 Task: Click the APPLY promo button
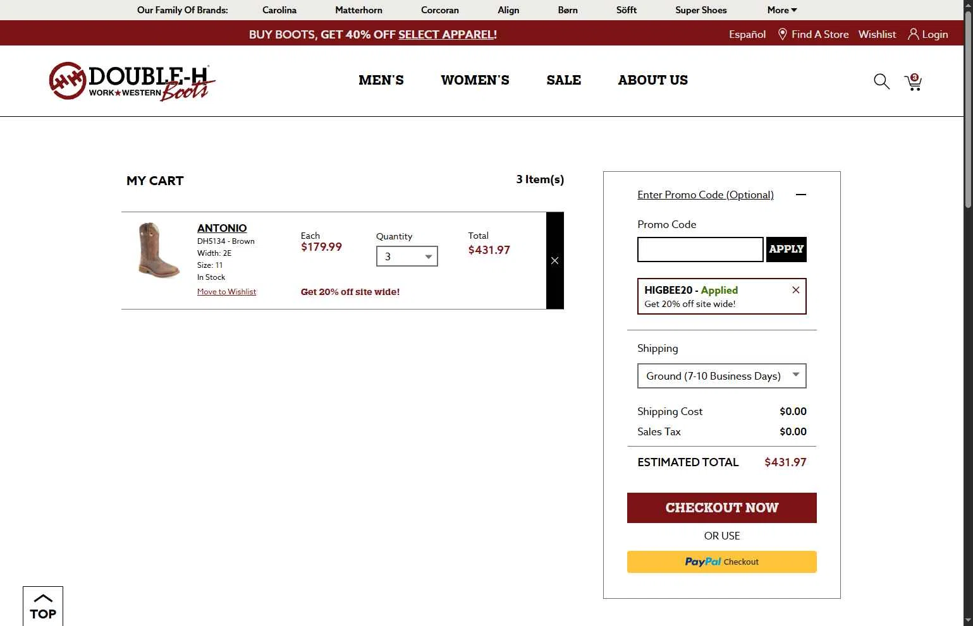click(x=786, y=250)
